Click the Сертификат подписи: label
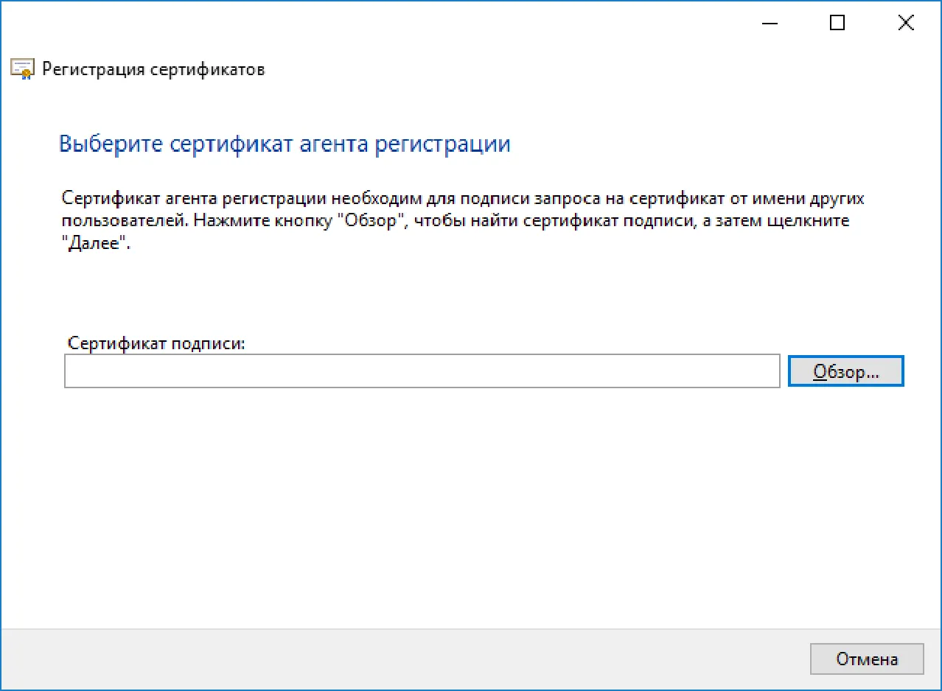 click(156, 343)
